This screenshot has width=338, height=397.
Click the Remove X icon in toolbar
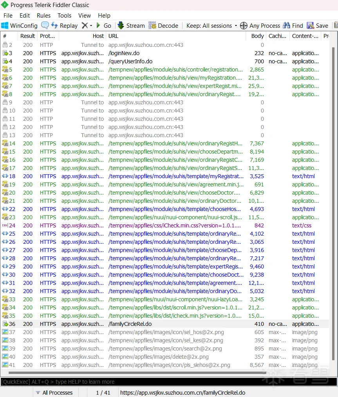[85, 25]
